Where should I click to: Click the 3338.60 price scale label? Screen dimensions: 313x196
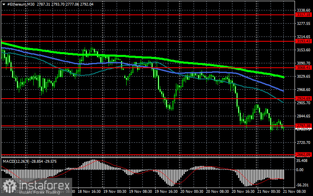pyautogui.click(x=304, y=10)
